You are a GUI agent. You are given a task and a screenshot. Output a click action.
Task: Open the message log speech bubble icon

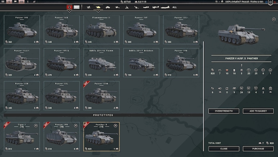(x=15, y=1)
